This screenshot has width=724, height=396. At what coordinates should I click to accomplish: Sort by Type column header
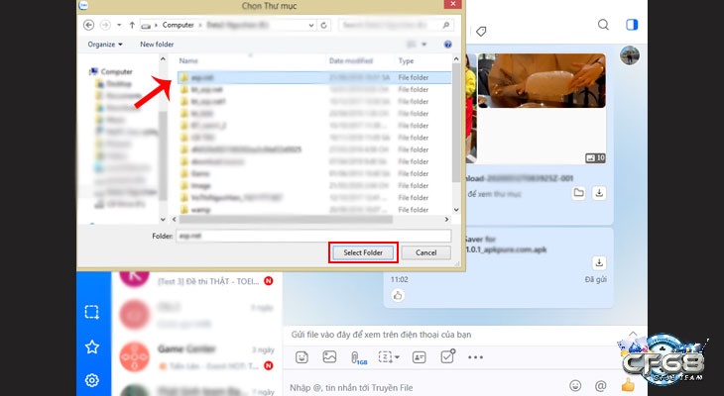click(x=406, y=60)
